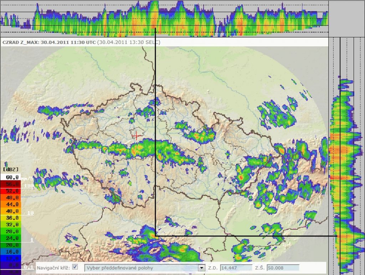Pick the 48.0 dBZ legend swatch
Screen dimensions: 365x275
[10, 198]
